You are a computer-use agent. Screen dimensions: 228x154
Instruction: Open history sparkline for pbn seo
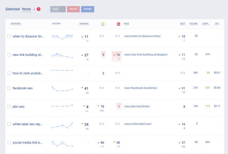[62, 106]
